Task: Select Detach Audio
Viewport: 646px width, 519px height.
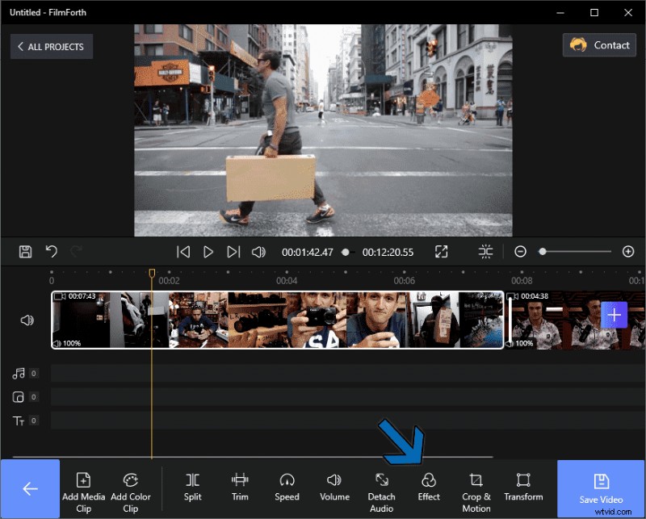Action: pos(381,484)
